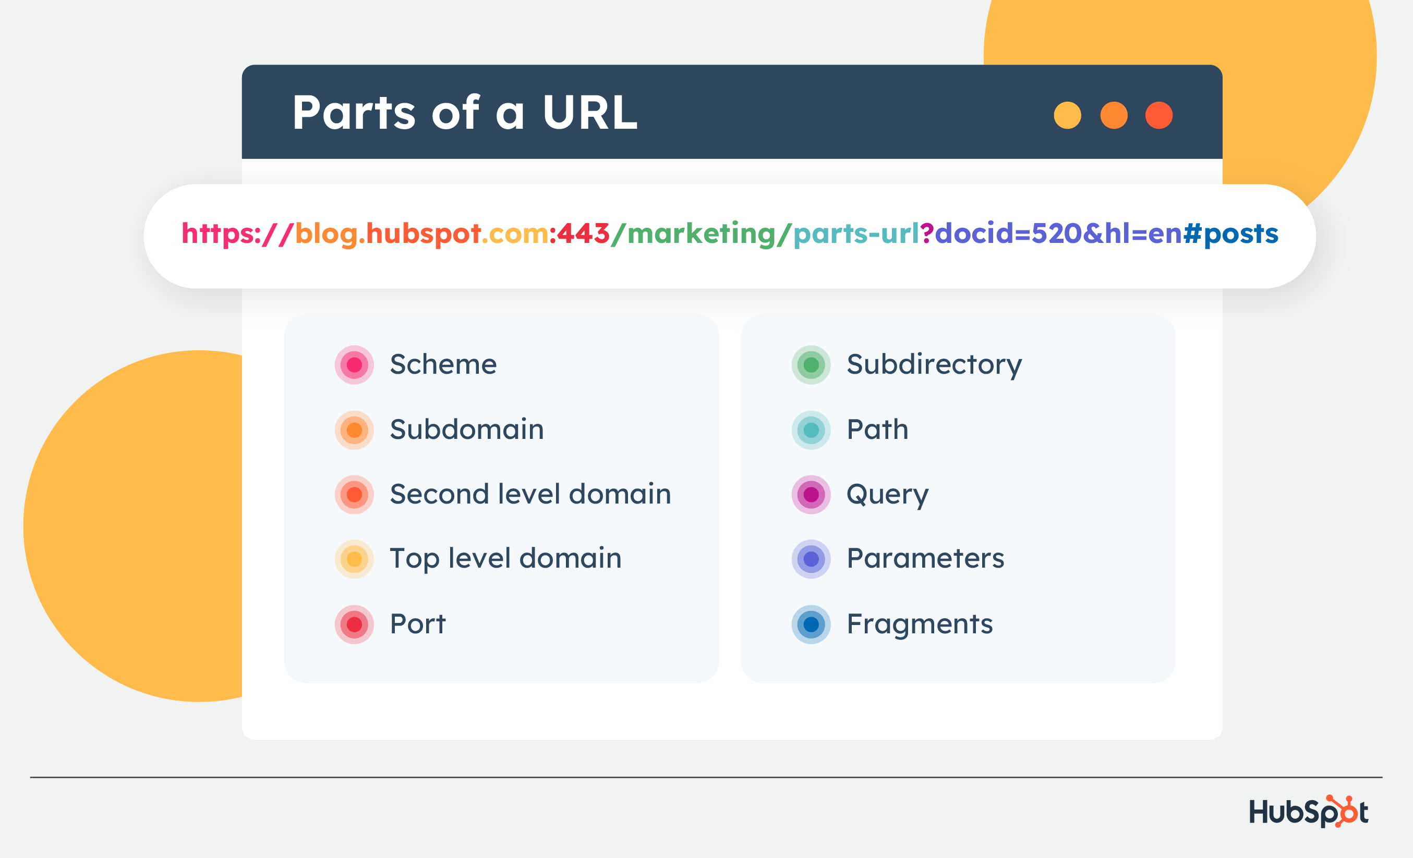Click "hubspot" in the URL bar
This screenshot has height=858, width=1413.
[x=423, y=234]
